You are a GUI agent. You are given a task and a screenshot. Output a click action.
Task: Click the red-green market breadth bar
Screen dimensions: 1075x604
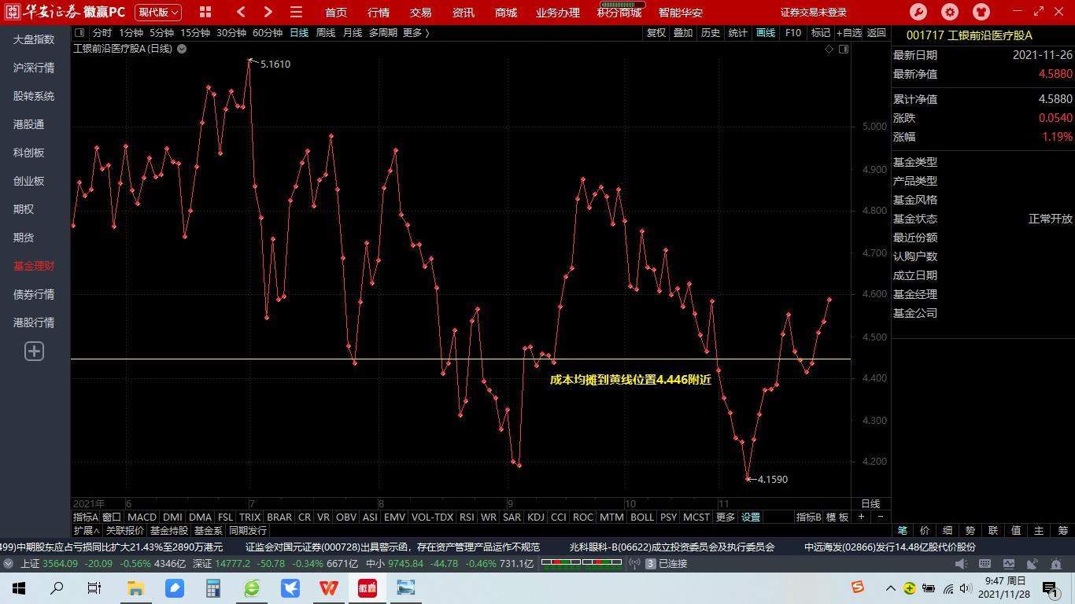[x=582, y=563]
